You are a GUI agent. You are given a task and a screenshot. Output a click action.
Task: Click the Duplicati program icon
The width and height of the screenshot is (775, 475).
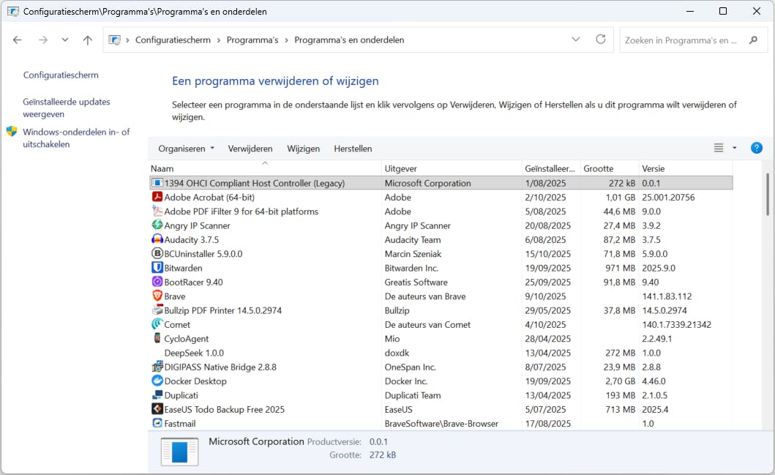coord(157,395)
